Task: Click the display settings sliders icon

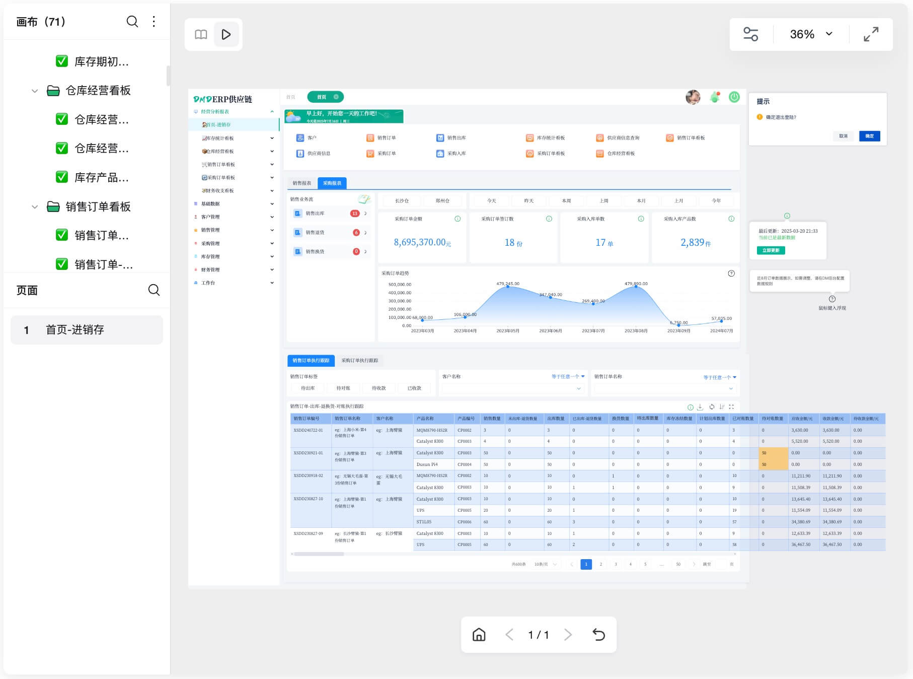Action: (750, 34)
